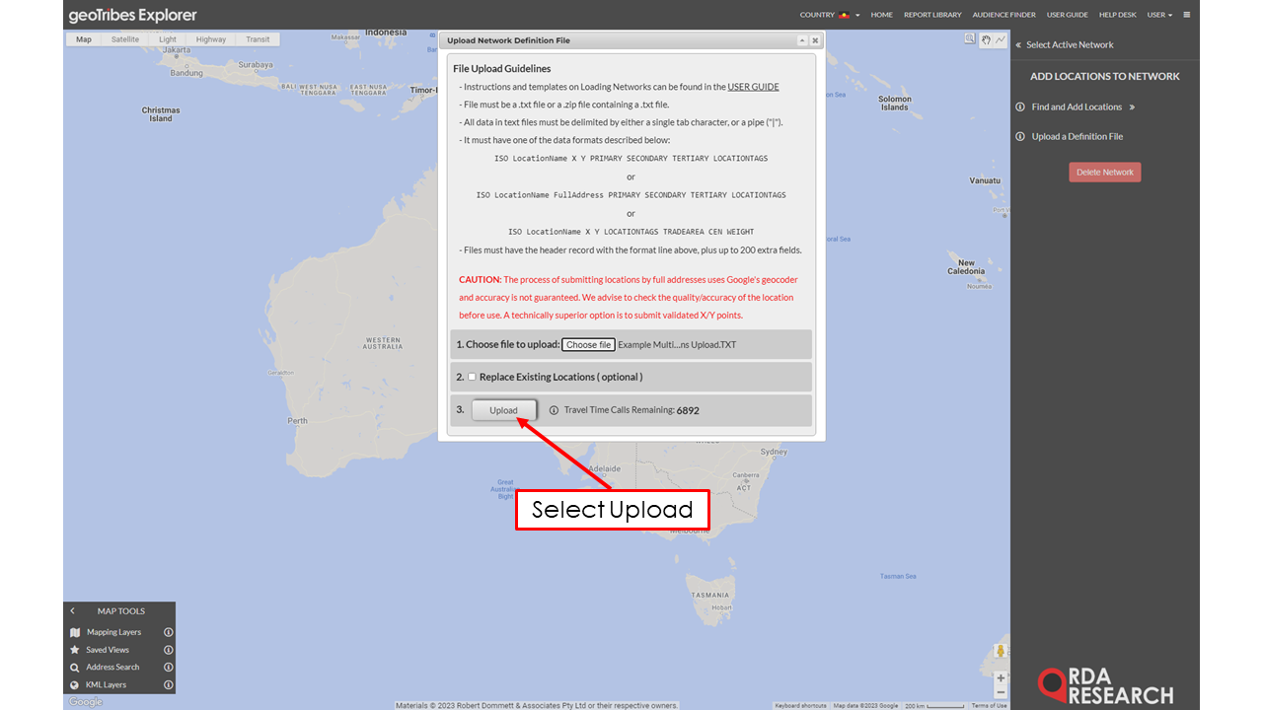The image size is (1263, 710).
Task: Click Find and Add Locations in the sidebar
Action: point(1077,106)
